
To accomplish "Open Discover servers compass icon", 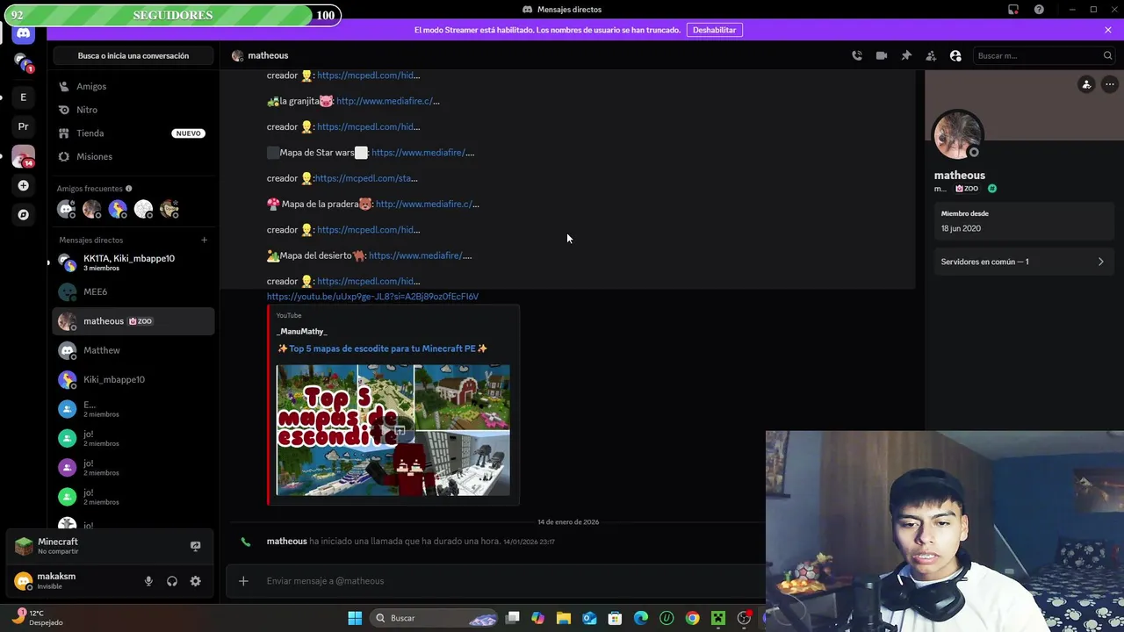I will 24,214.
